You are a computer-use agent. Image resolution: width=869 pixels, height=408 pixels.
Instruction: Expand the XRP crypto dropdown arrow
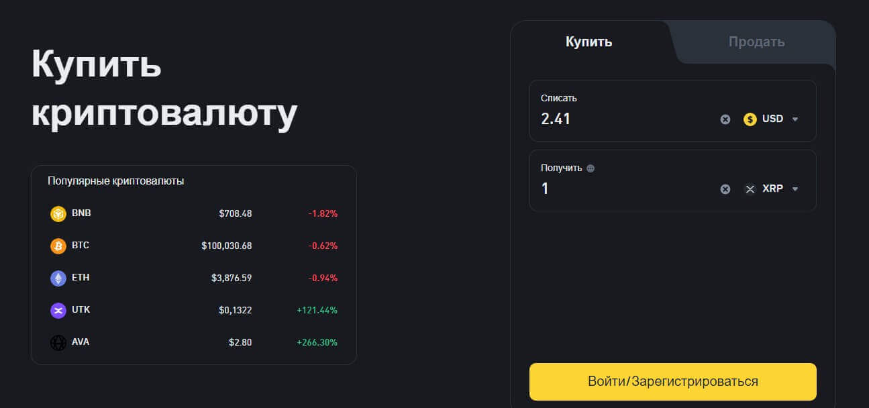795,189
